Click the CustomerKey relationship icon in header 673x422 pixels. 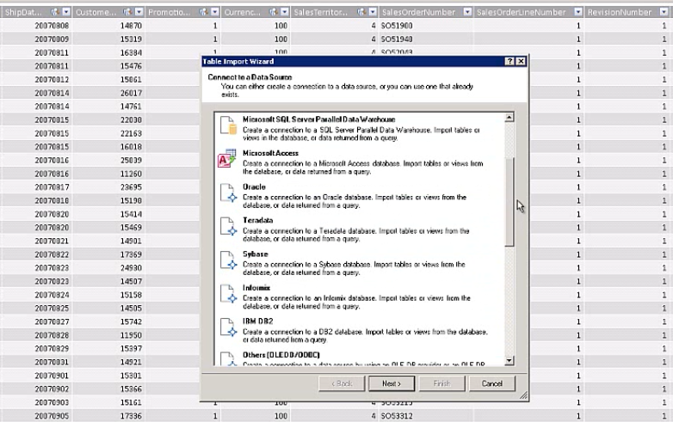(x=127, y=12)
